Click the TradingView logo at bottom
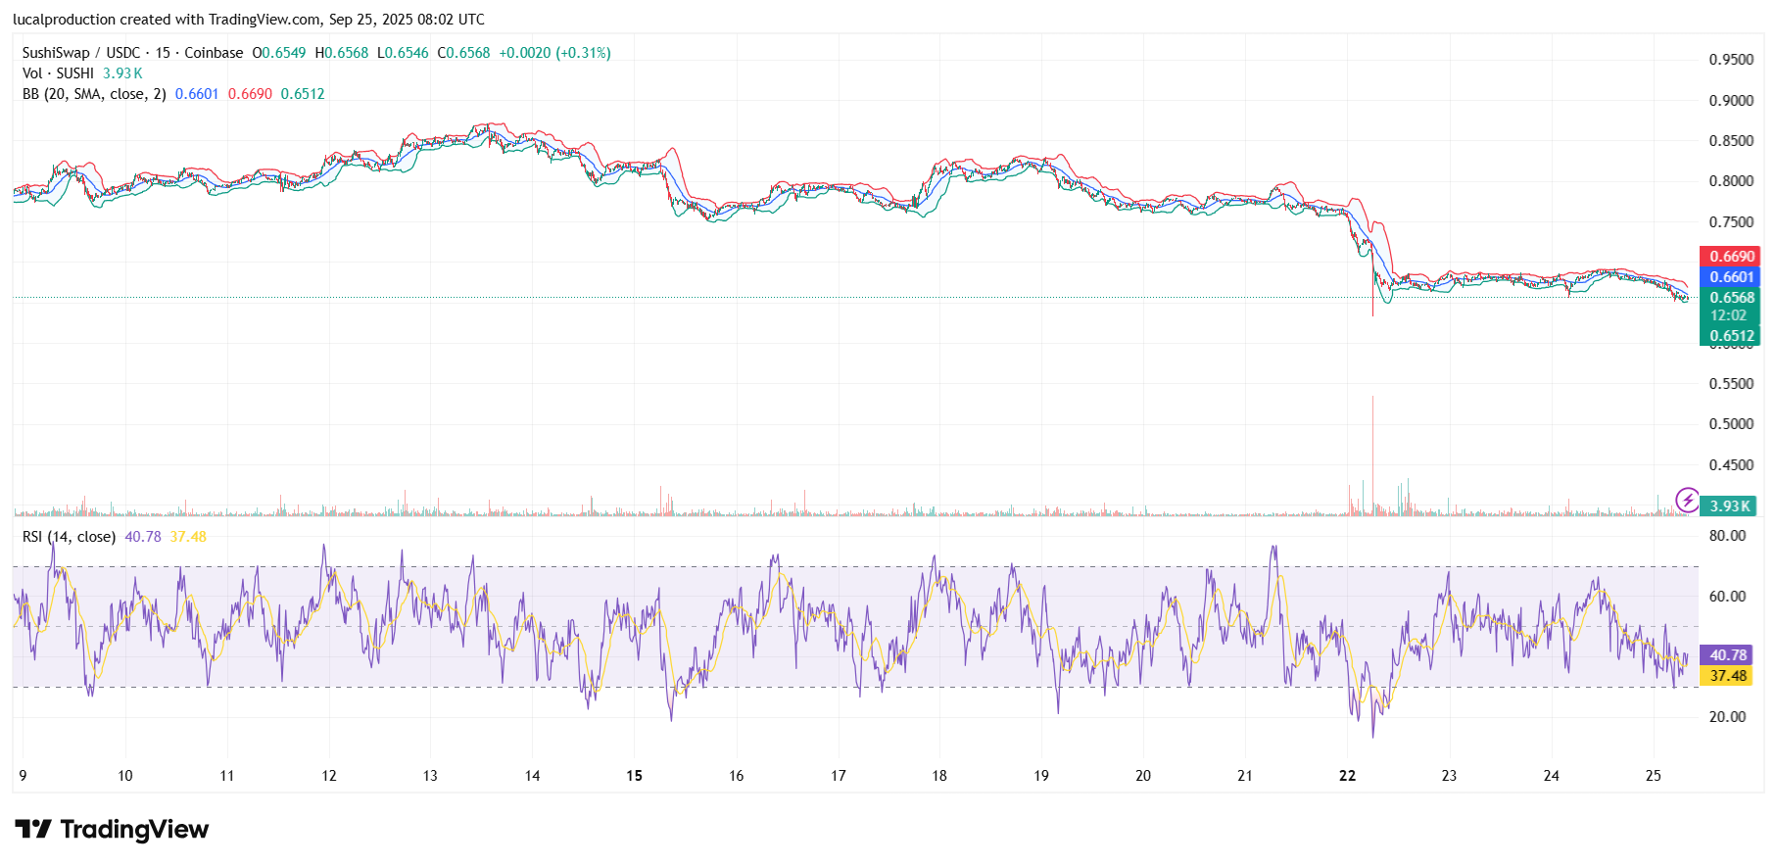 coord(112,830)
